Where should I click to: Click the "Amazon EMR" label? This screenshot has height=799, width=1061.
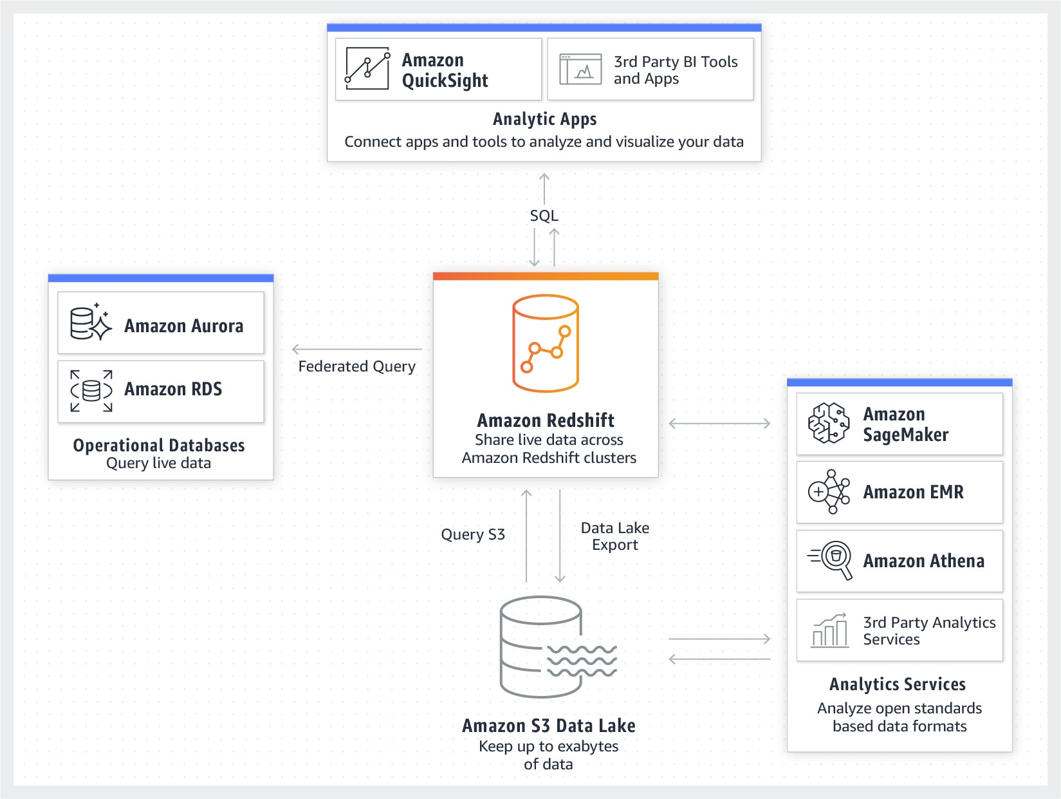(914, 492)
